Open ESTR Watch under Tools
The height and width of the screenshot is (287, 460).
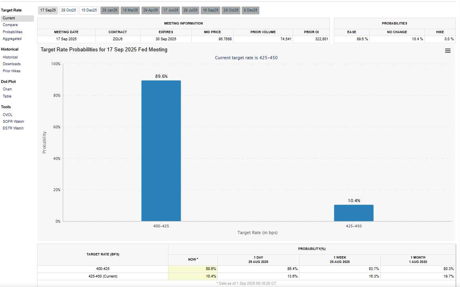coord(13,128)
